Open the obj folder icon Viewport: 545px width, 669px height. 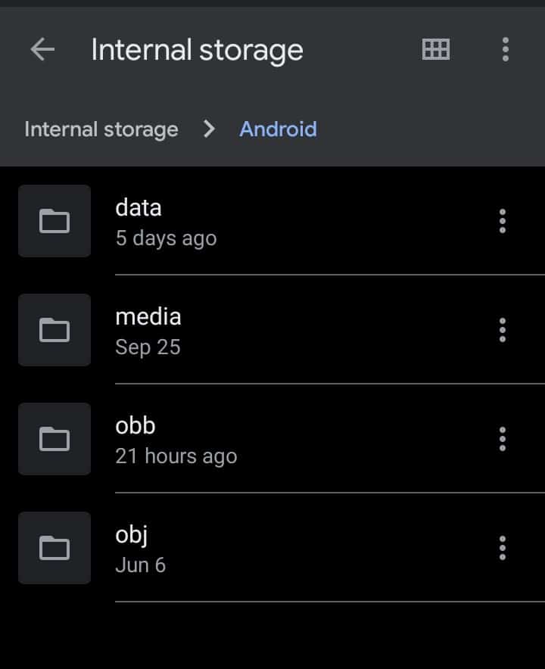point(54,548)
